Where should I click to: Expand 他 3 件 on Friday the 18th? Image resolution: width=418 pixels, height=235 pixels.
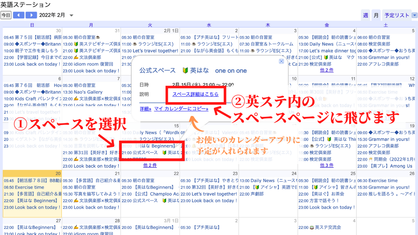[x=327, y=165]
